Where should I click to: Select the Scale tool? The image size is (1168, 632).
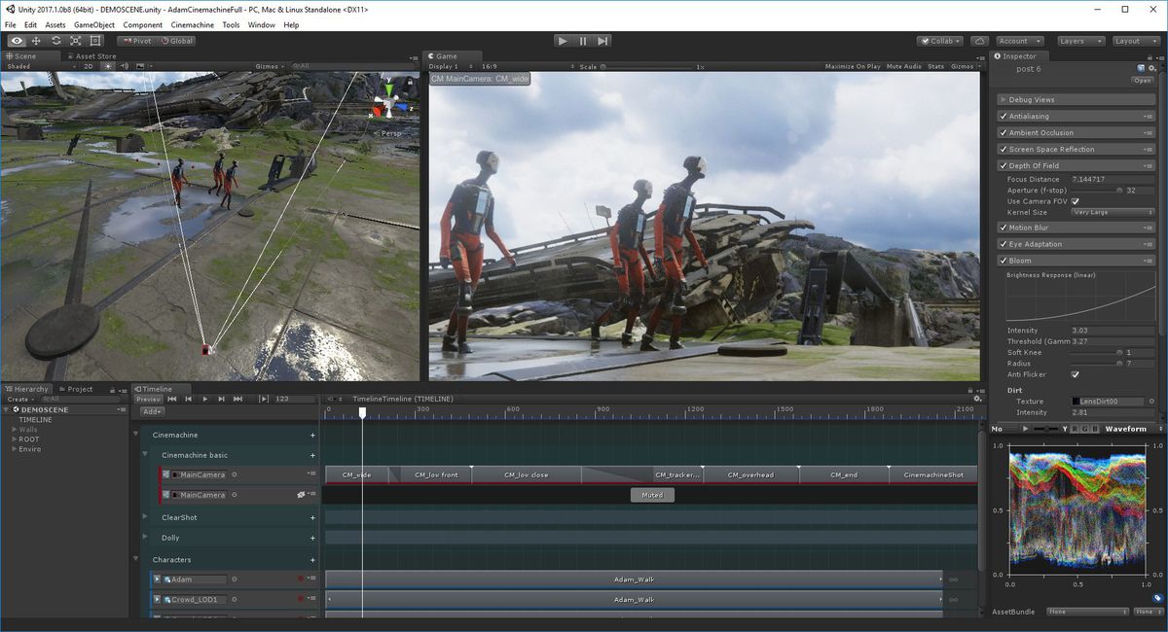[76, 41]
